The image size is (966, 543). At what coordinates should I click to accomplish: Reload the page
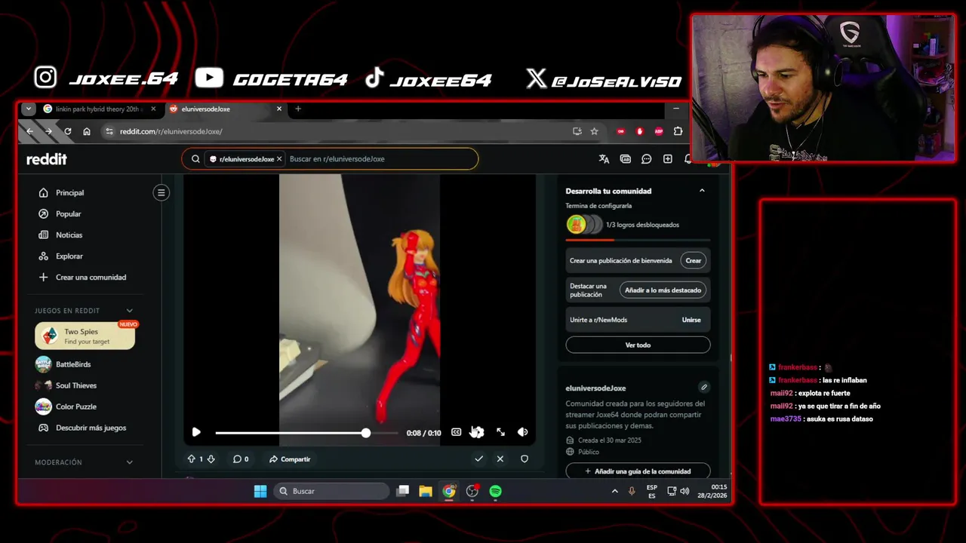pos(68,131)
